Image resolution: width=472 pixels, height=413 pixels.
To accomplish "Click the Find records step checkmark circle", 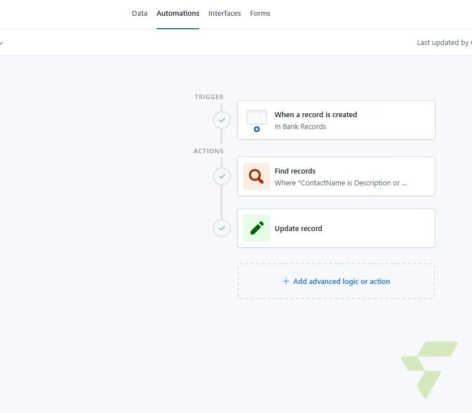I will 222,176.
